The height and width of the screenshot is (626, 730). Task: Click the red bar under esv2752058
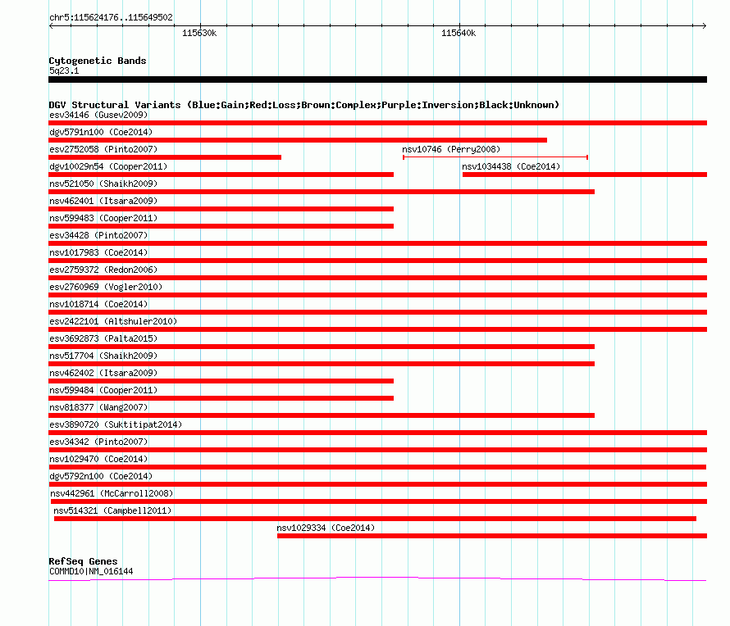click(x=165, y=157)
